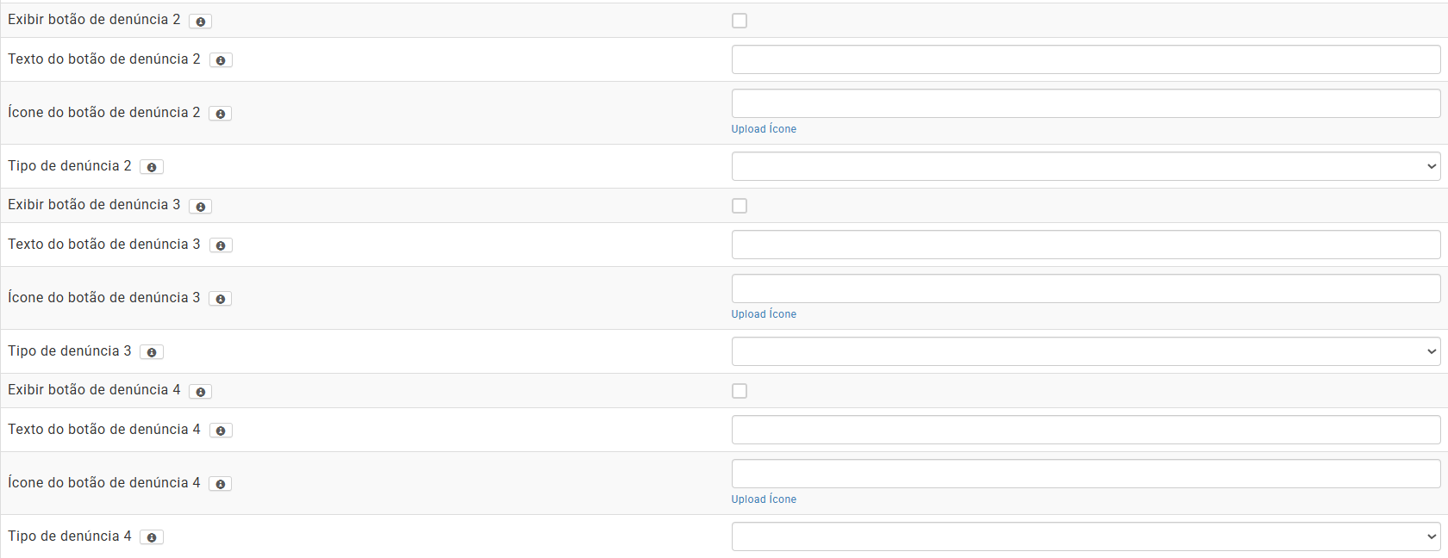The image size is (1448, 558).
Task: Click info icon next to Texto do botão de denúncia 3
Action: pyautogui.click(x=221, y=245)
